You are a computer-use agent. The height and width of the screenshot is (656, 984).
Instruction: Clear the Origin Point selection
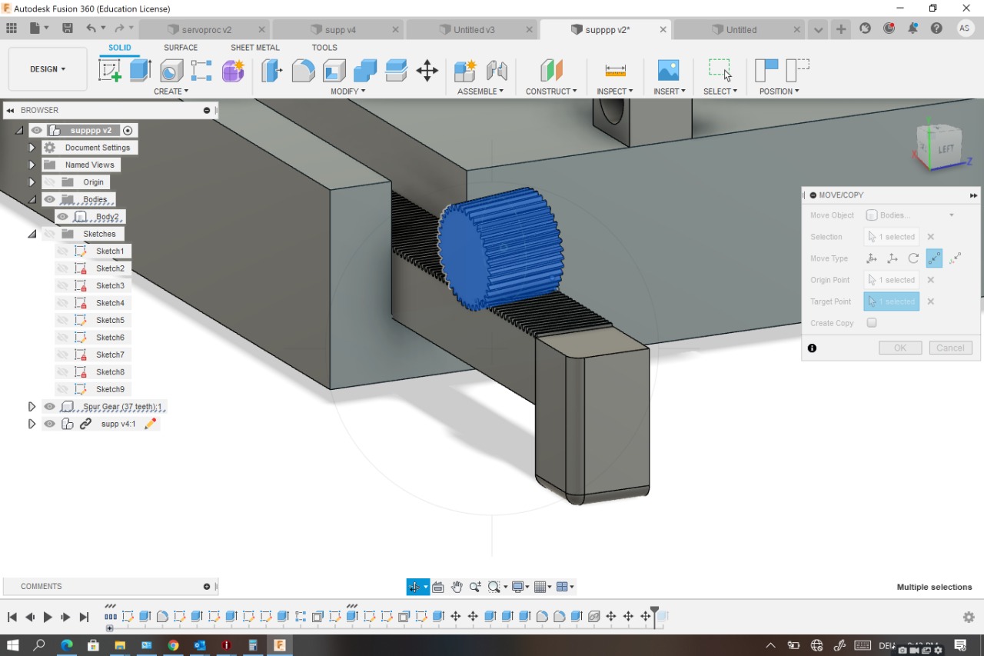coord(930,280)
